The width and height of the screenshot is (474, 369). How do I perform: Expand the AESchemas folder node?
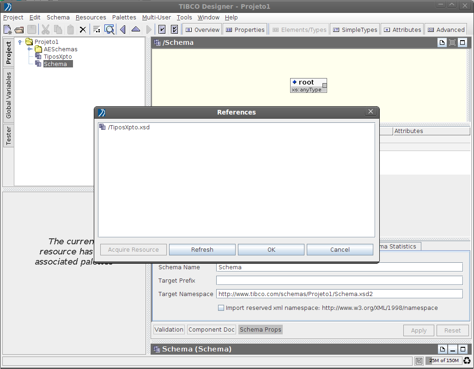[x=30, y=49]
